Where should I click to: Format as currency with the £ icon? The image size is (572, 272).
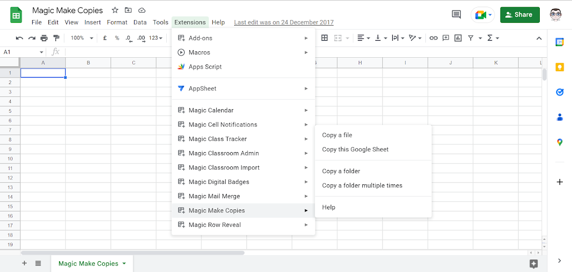(x=105, y=38)
